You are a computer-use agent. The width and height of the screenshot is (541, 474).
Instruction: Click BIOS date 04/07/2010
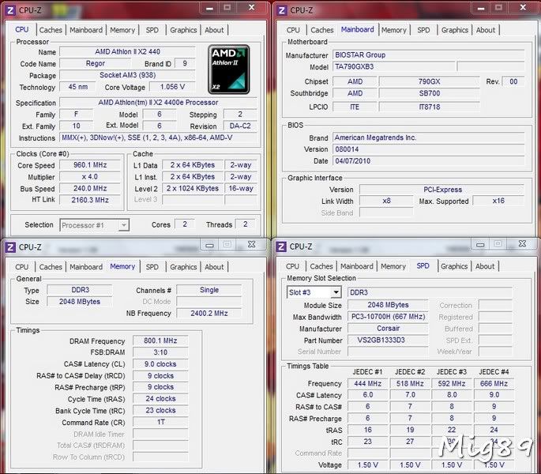429,161
